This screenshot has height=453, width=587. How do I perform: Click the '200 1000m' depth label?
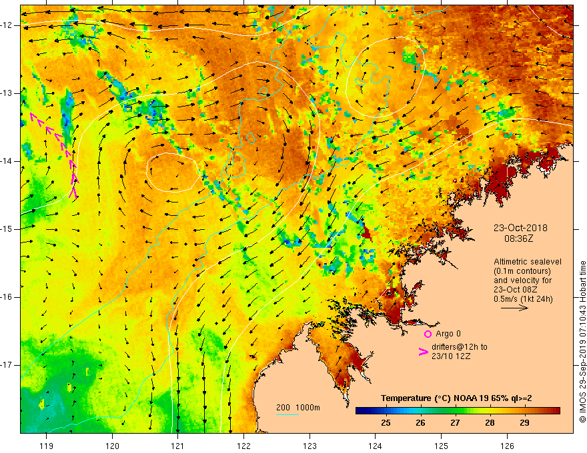(298, 408)
